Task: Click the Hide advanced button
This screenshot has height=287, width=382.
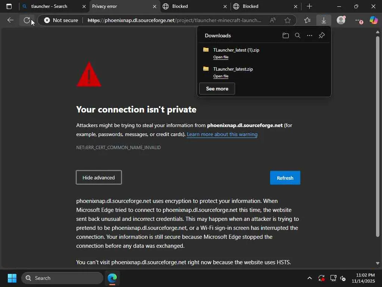Action: coord(98,178)
